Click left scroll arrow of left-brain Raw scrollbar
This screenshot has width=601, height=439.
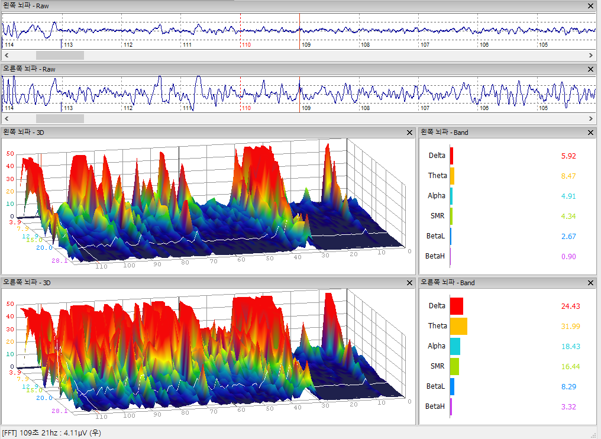coord(7,55)
